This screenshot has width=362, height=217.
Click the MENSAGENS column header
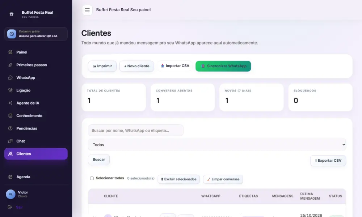click(x=283, y=196)
